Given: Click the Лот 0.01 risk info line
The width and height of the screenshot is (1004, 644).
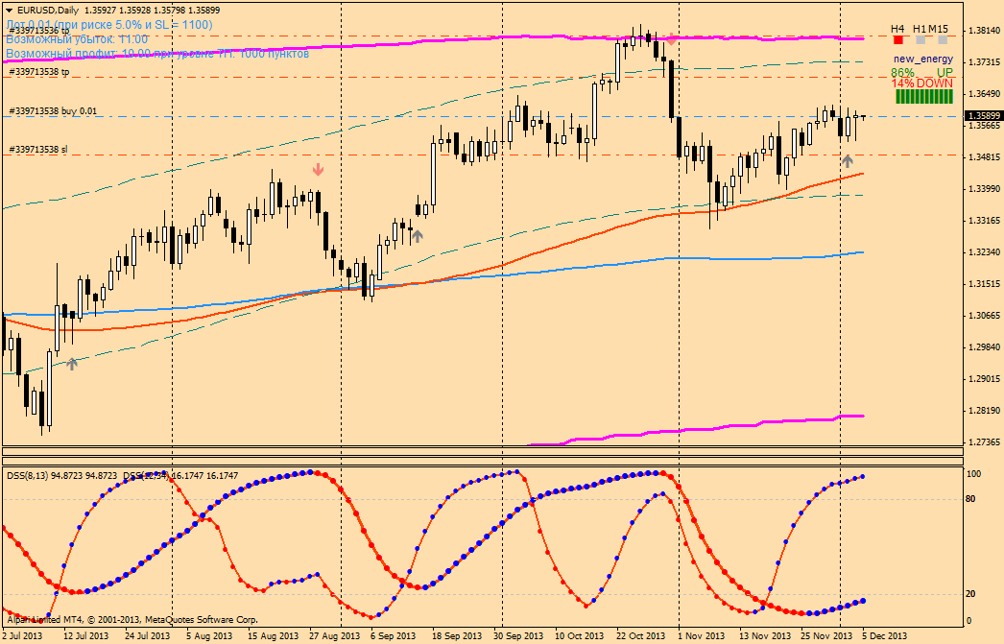Looking at the screenshot, I should 109,25.
